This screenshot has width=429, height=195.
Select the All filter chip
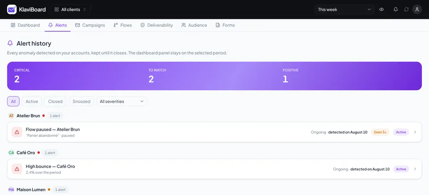[13, 102]
